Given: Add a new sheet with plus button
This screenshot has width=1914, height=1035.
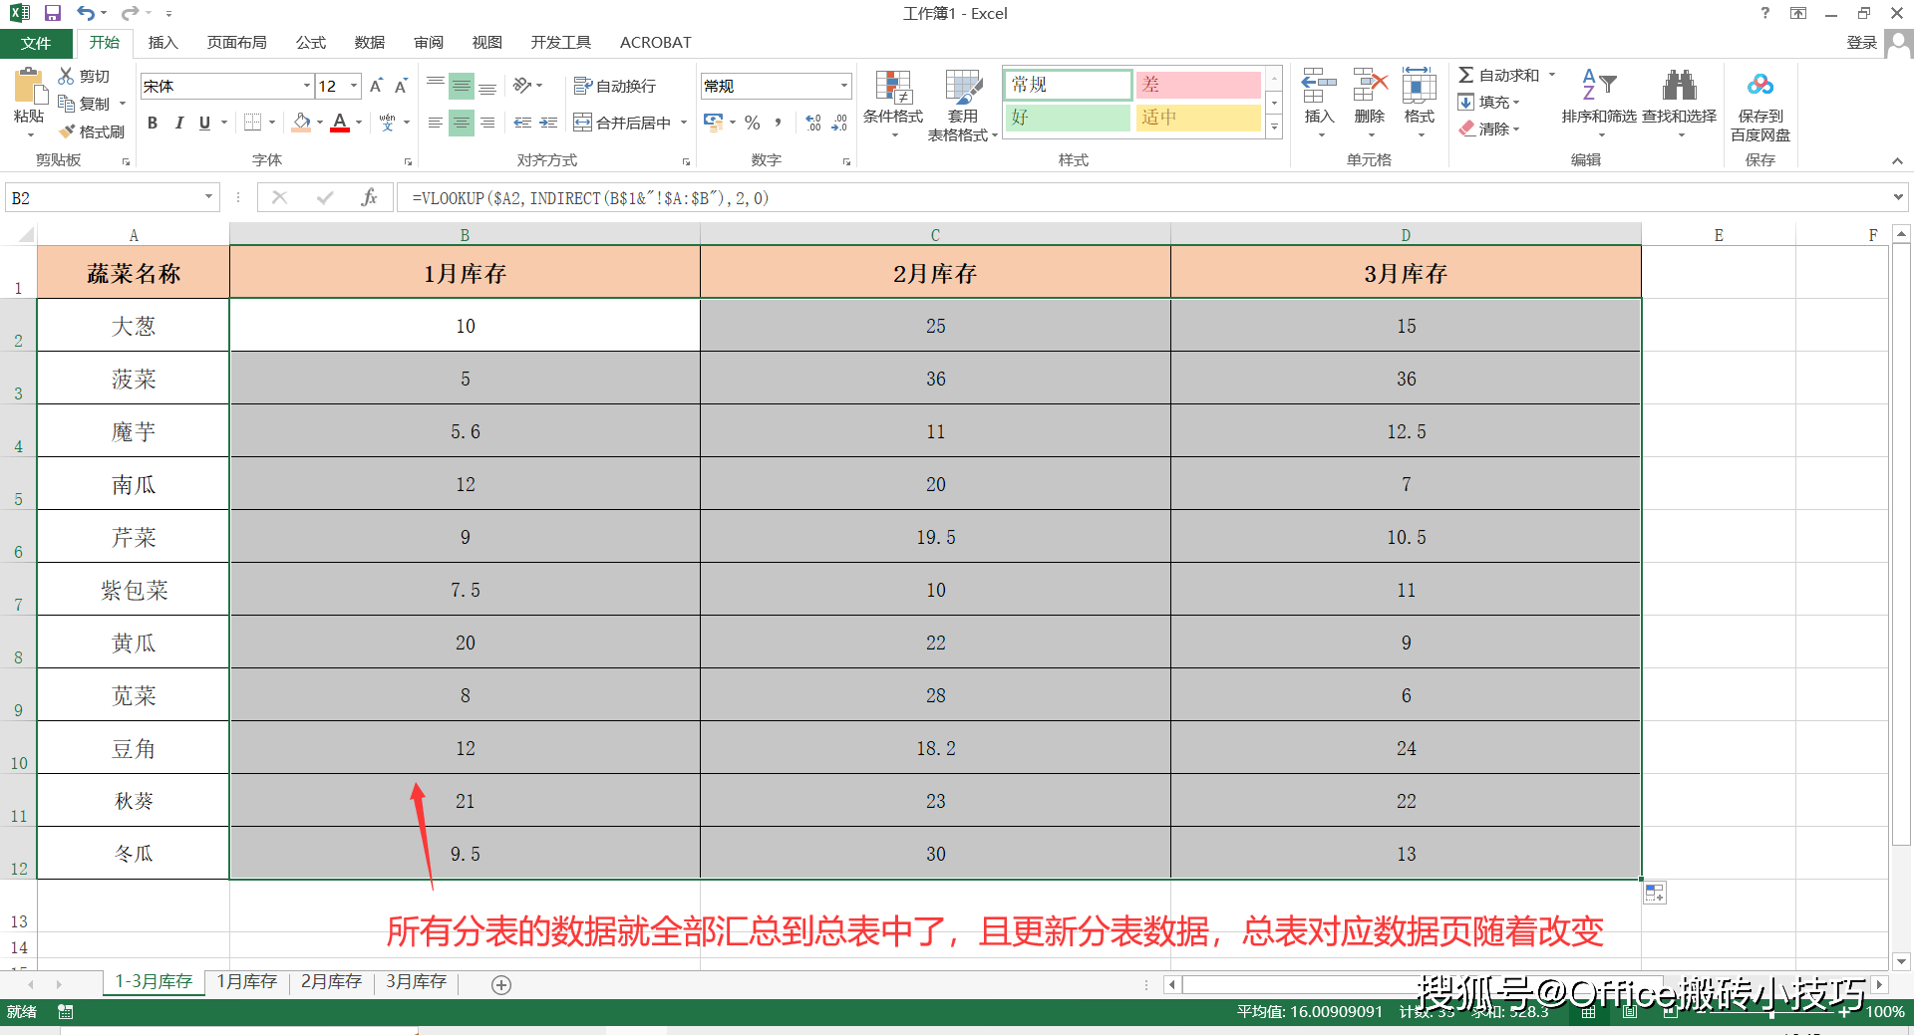Looking at the screenshot, I should point(501,984).
